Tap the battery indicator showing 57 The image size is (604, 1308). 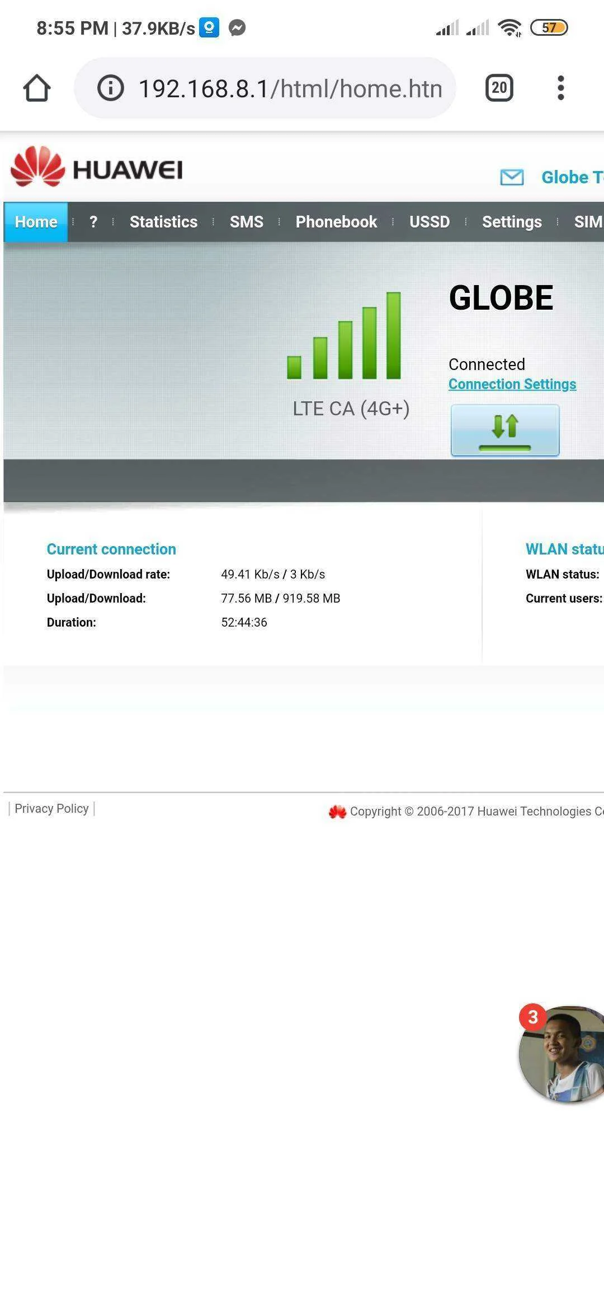pyautogui.click(x=549, y=27)
